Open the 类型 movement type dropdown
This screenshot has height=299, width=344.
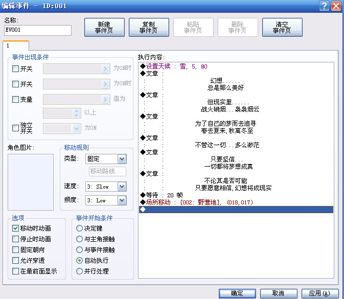pyautogui.click(x=122, y=159)
